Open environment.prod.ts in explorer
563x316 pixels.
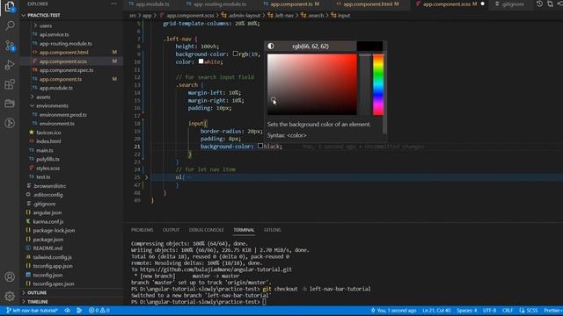tap(63, 115)
